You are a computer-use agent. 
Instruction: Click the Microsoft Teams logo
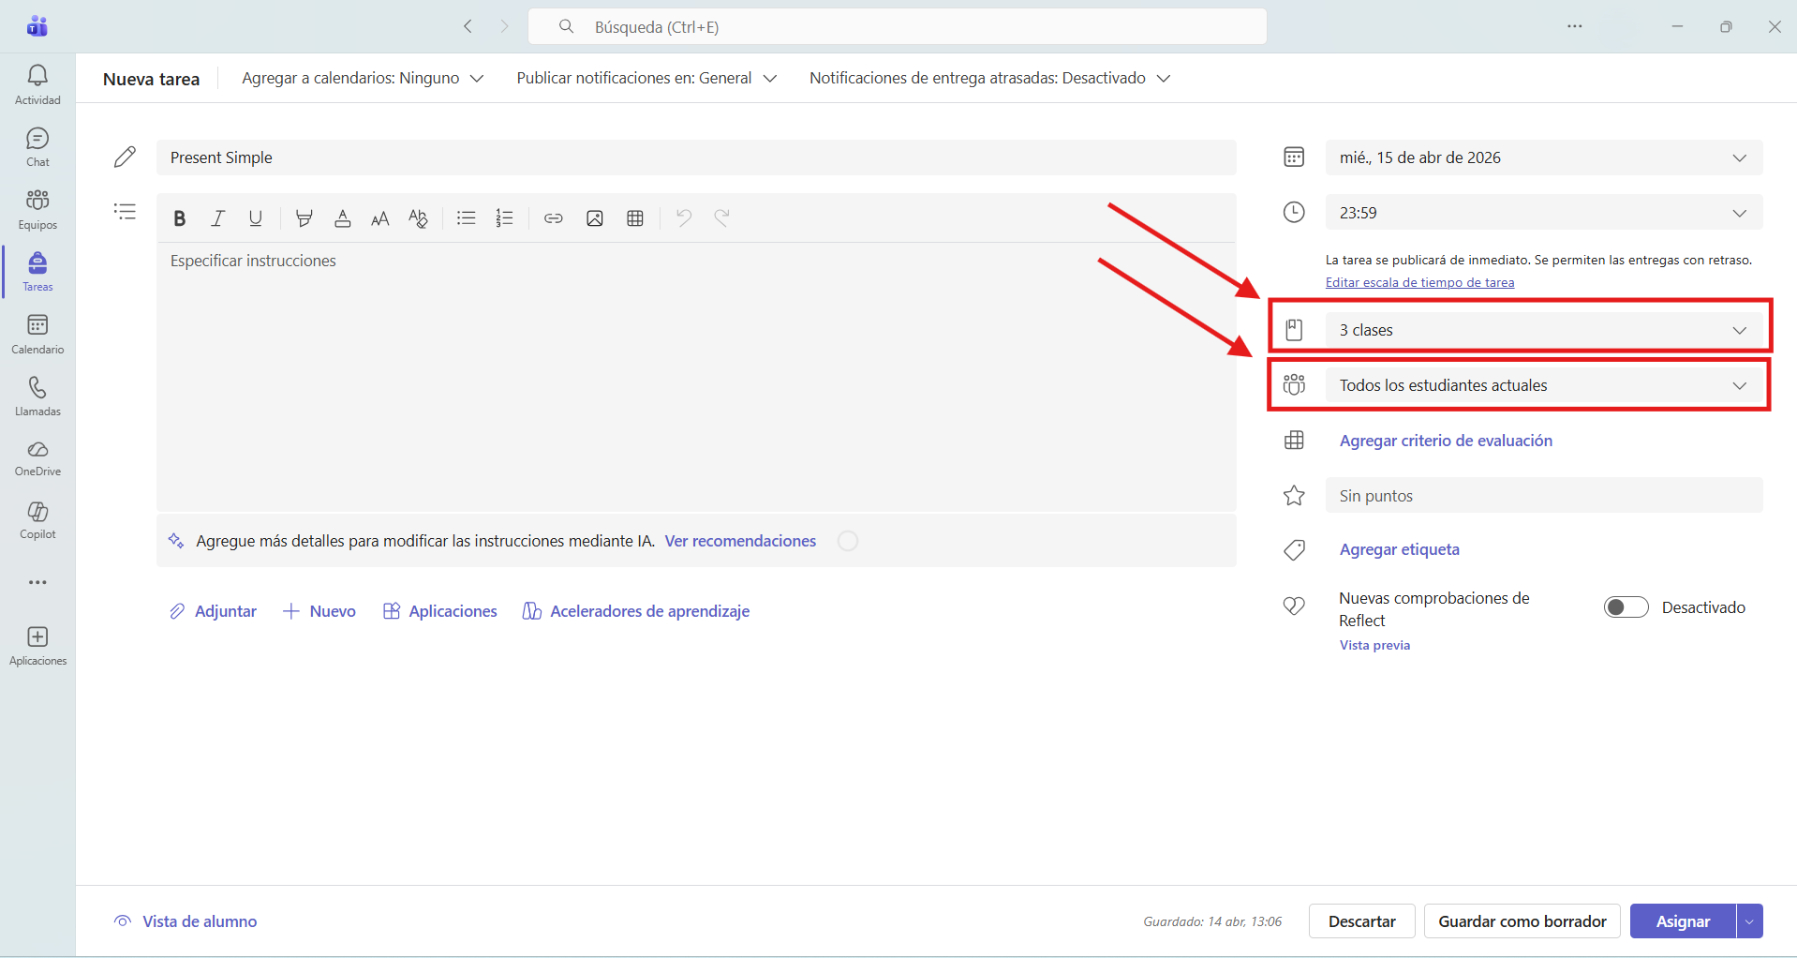(x=37, y=26)
